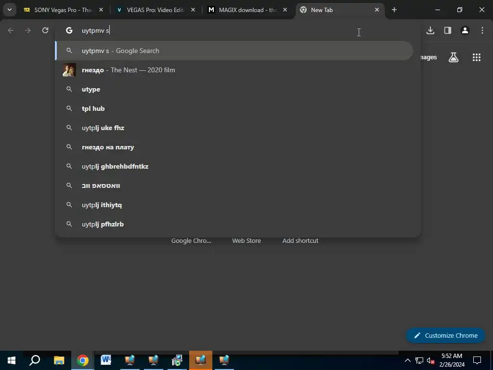Choose the 'tpl hub' suggestion
493x370 pixels.
click(234, 108)
